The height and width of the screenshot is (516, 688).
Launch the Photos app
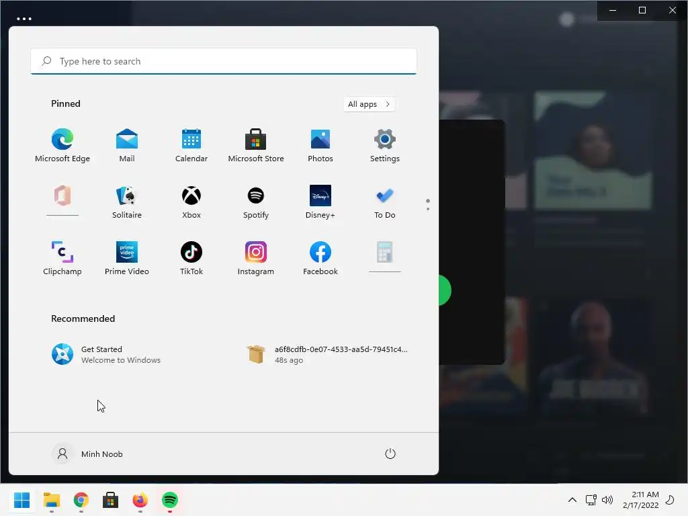coord(320,146)
